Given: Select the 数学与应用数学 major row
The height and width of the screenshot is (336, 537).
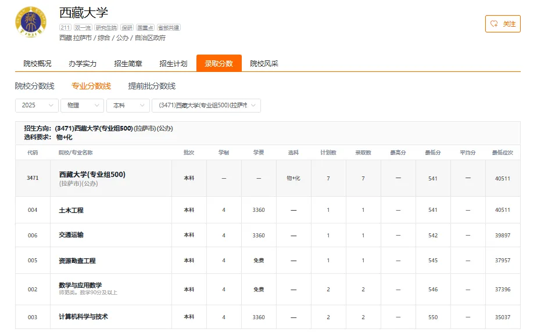Looking at the screenshot, I should (x=268, y=290).
